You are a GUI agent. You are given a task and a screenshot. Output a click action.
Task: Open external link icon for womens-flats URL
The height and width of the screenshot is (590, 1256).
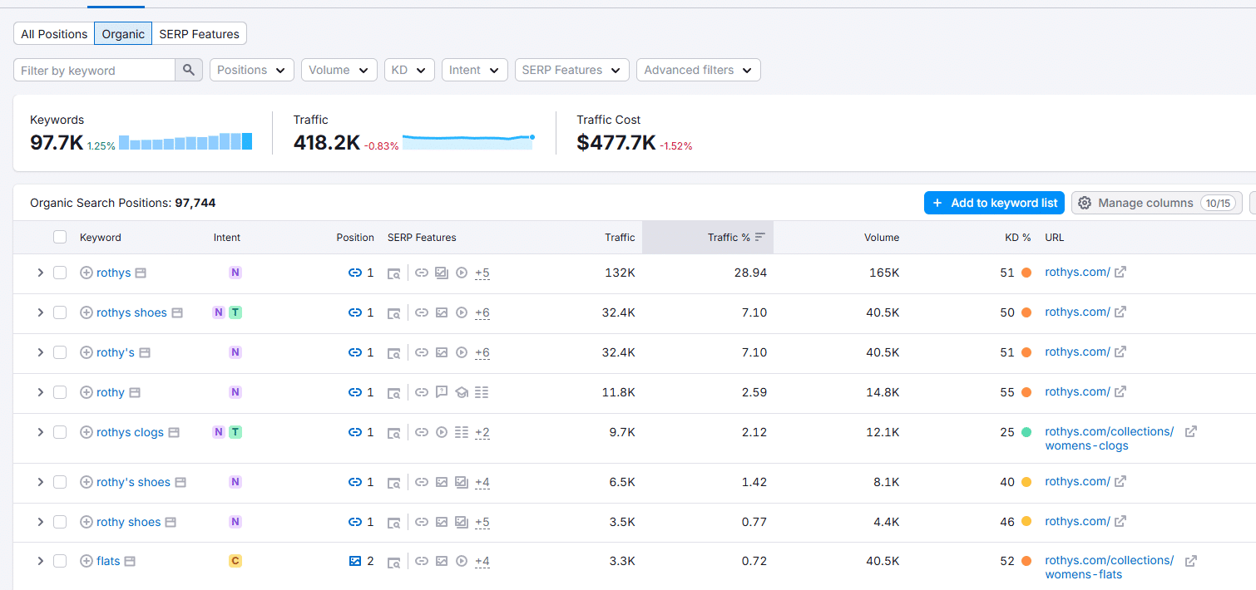pos(1191,560)
